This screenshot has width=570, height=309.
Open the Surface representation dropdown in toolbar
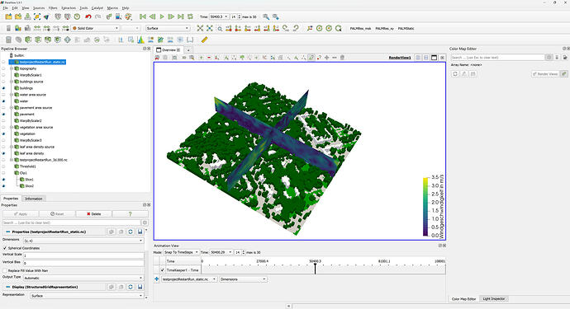(168, 28)
